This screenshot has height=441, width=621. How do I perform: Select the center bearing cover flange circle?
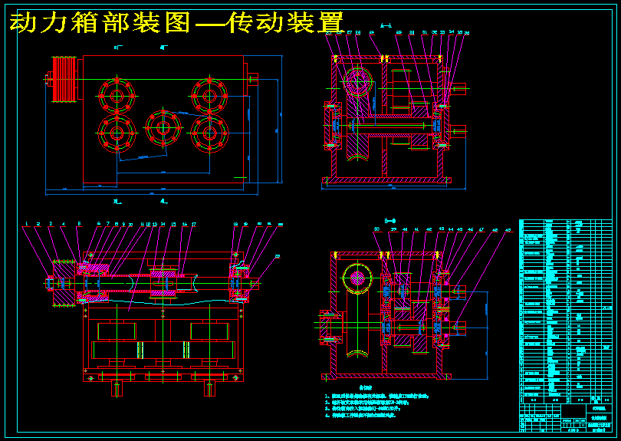[163, 127]
